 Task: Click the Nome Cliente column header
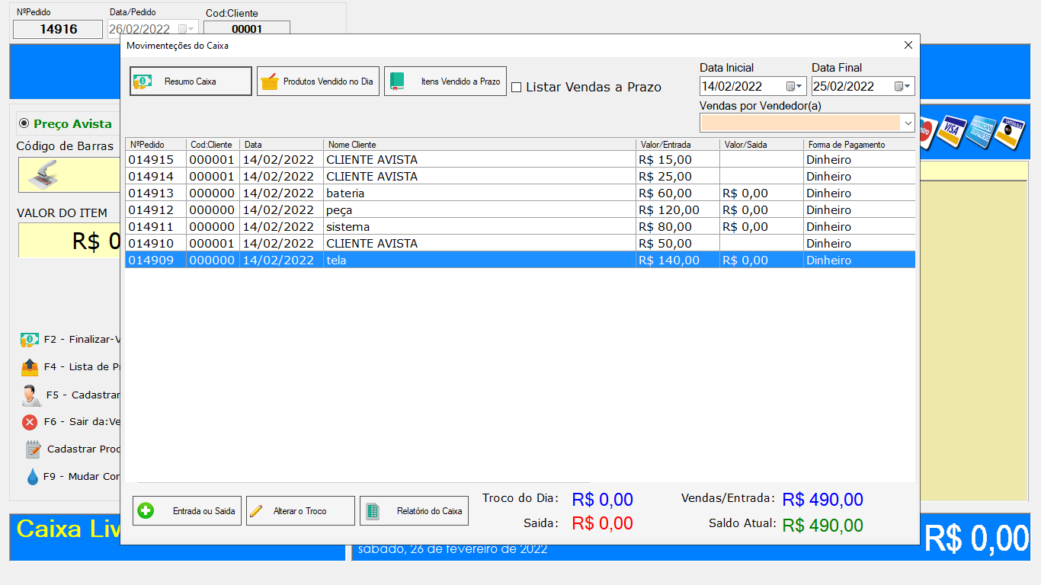click(x=479, y=144)
